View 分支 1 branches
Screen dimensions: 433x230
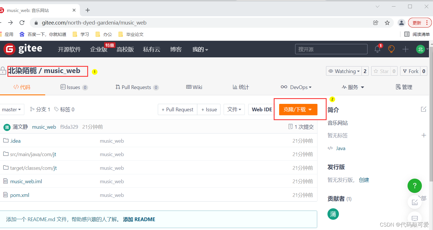coord(40,110)
